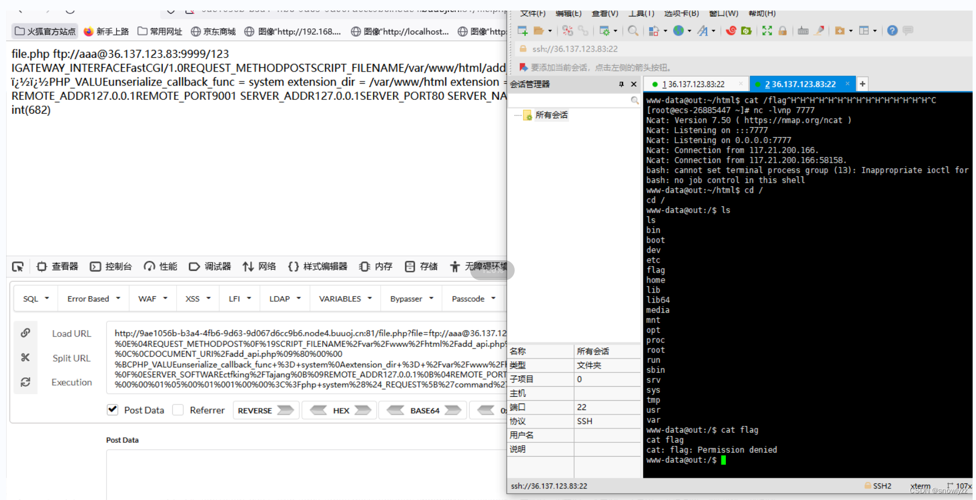976x500 pixels.
Task: Open the WAF dropdown menu
Action: click(x=152, y=299)
